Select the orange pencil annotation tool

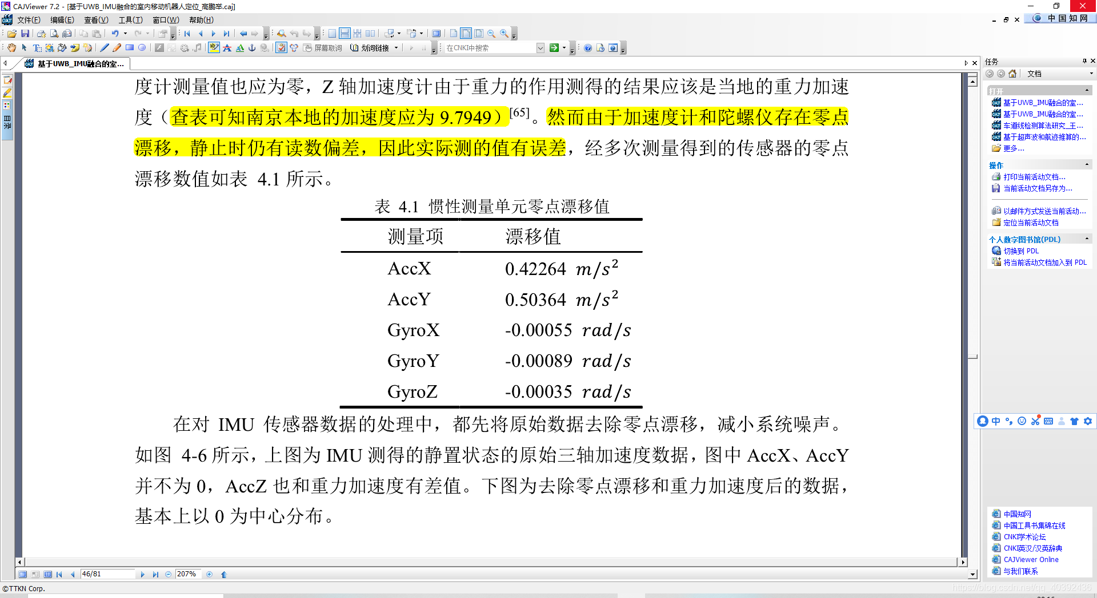[x=117, y=48]
